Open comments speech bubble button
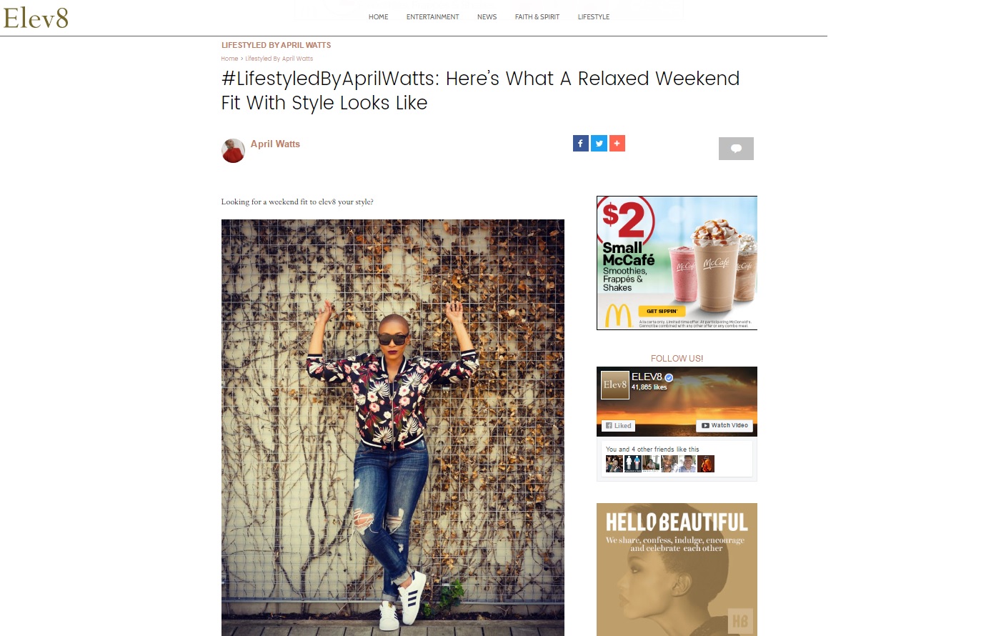 [736, 149]
